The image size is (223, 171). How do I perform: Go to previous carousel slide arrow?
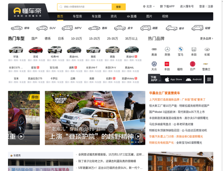pos(11,118)
